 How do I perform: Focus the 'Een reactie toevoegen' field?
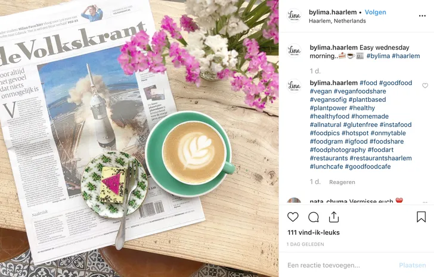(x=340, y=266)
